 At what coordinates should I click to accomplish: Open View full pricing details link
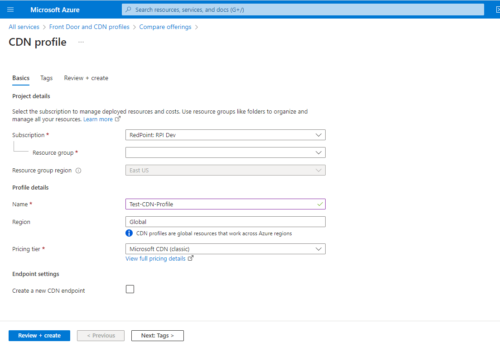[x=155, y=258]
